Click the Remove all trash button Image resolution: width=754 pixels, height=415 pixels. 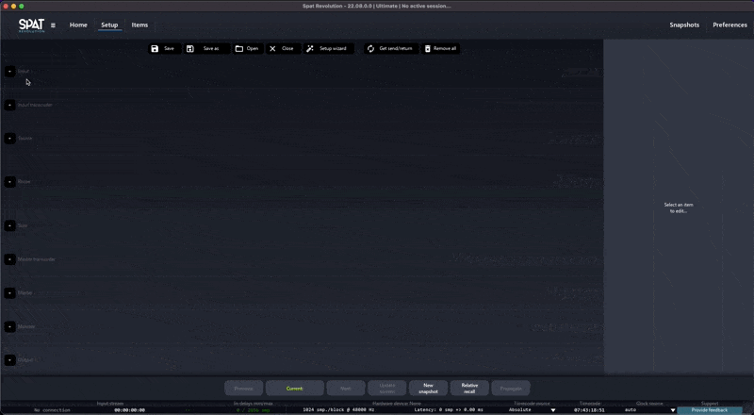(x=440, y=49)
